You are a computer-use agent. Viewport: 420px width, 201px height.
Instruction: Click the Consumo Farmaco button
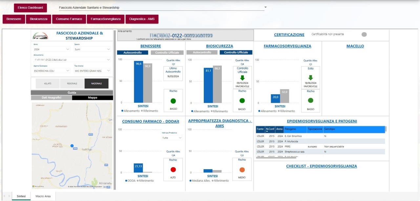[69, 19]
